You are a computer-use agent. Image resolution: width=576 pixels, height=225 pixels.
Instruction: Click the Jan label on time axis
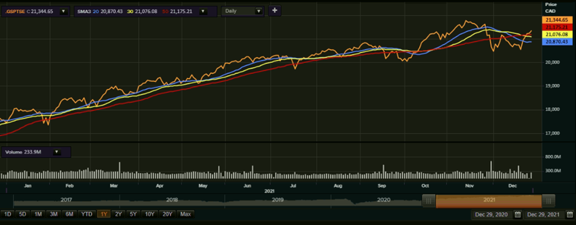[x=28, y=186]
